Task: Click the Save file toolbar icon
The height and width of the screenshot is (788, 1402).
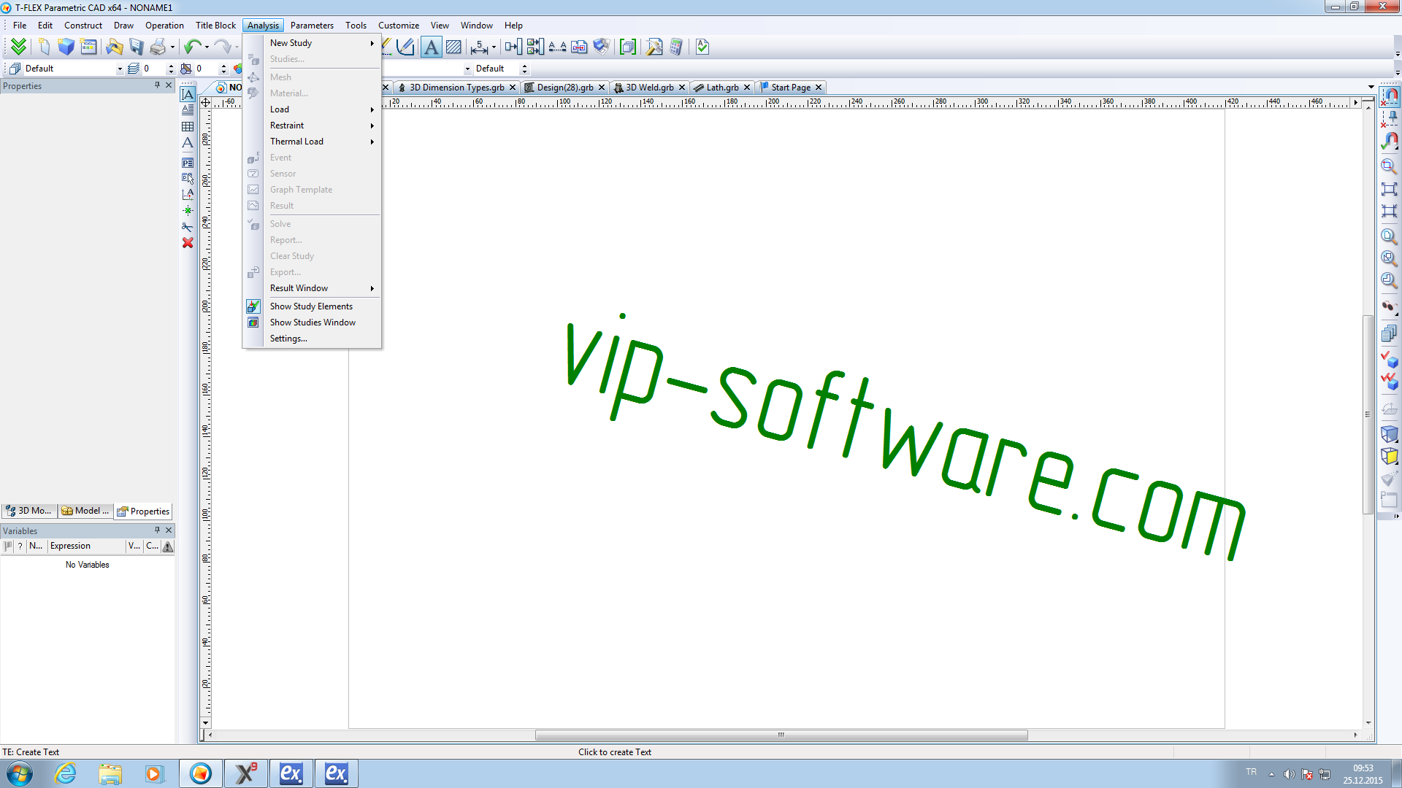Action: point(135,46)
